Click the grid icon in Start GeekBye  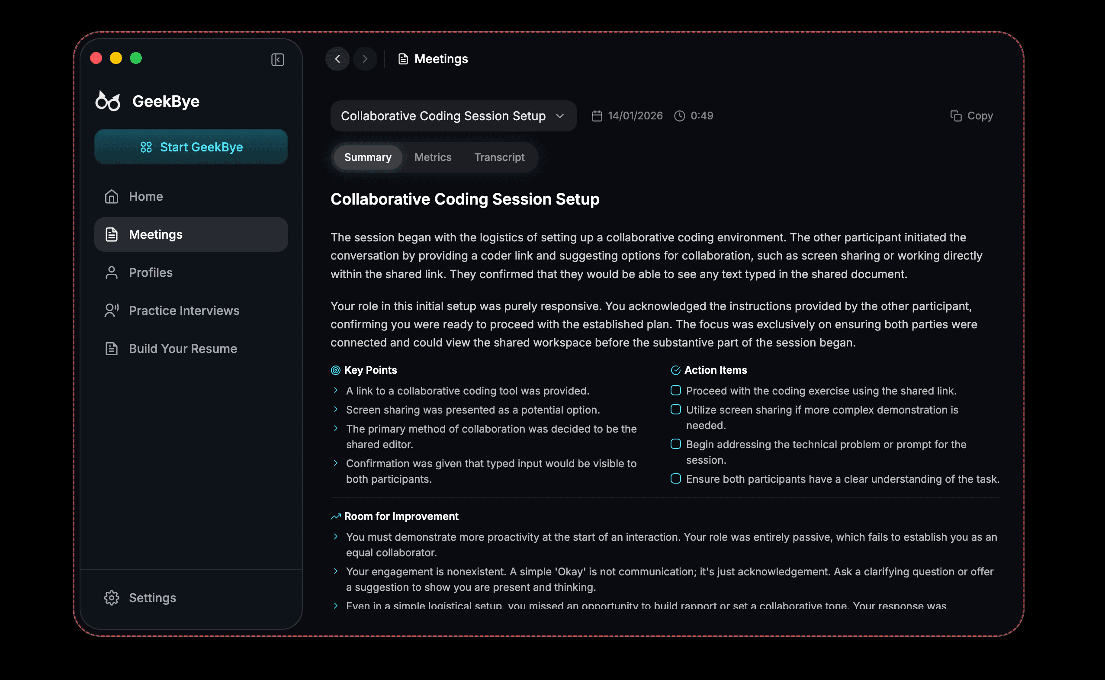[x=146, y=147]
